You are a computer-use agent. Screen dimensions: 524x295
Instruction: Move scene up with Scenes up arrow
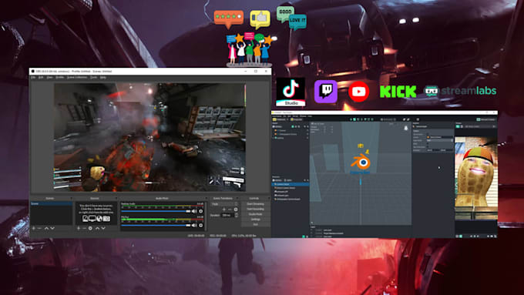[x=46, y=228]
